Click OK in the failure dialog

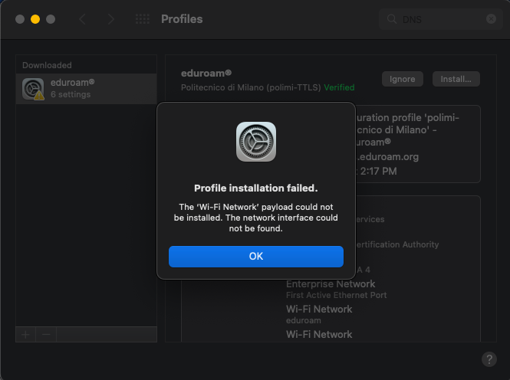[256, 257]
